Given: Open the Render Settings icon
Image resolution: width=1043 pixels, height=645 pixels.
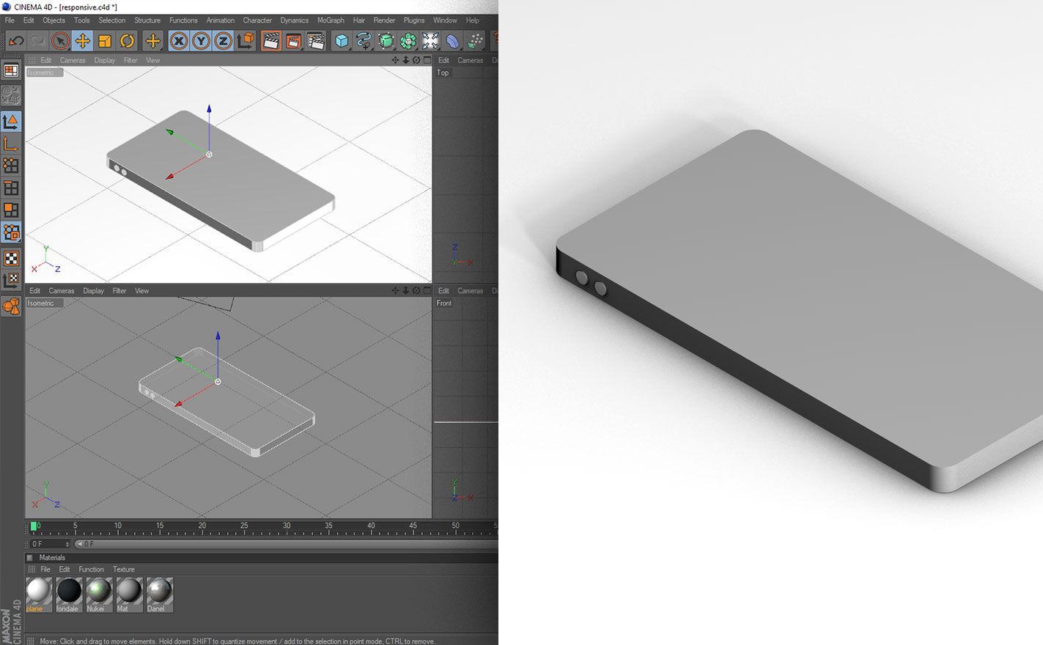Looking at the screenshot, I should 314,42.
